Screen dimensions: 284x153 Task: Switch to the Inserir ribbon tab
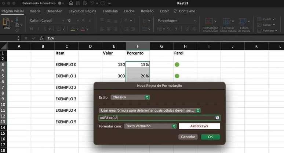[35, 11]
